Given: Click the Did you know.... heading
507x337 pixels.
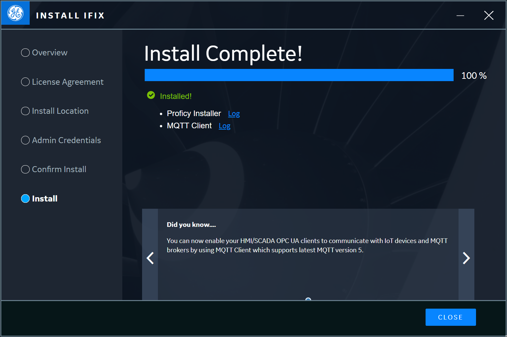Looking at the screenshot, I should tap(191, 225).
